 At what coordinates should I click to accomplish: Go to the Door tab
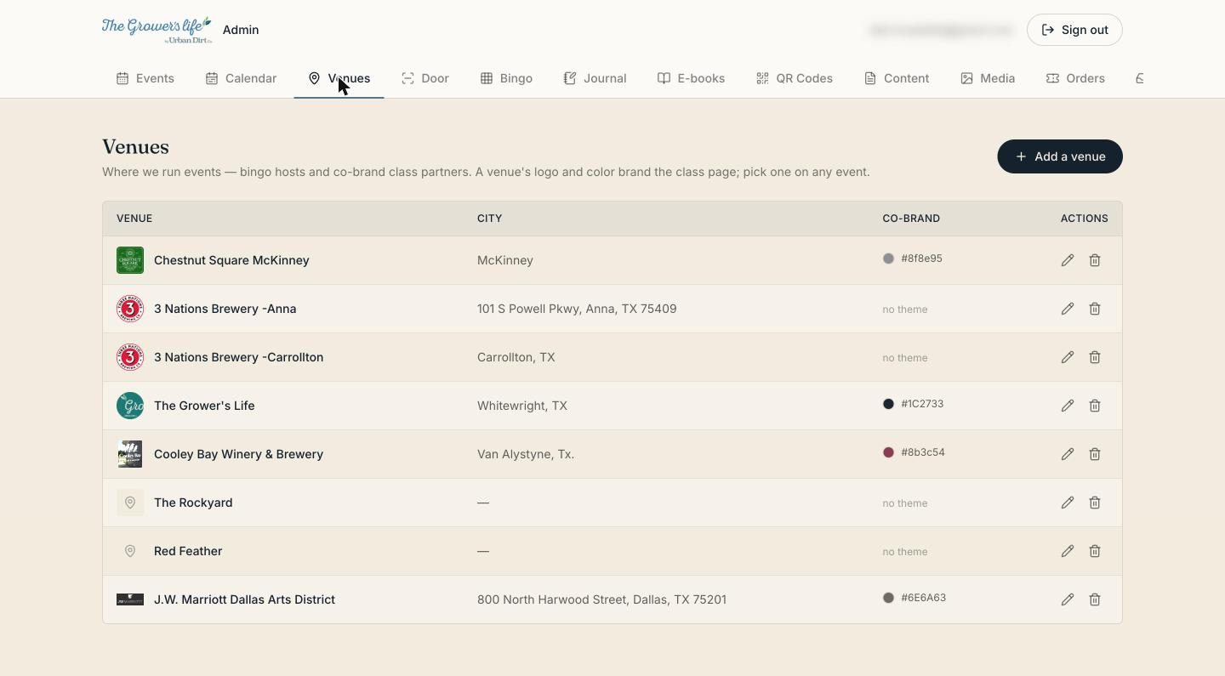point(425,78)
